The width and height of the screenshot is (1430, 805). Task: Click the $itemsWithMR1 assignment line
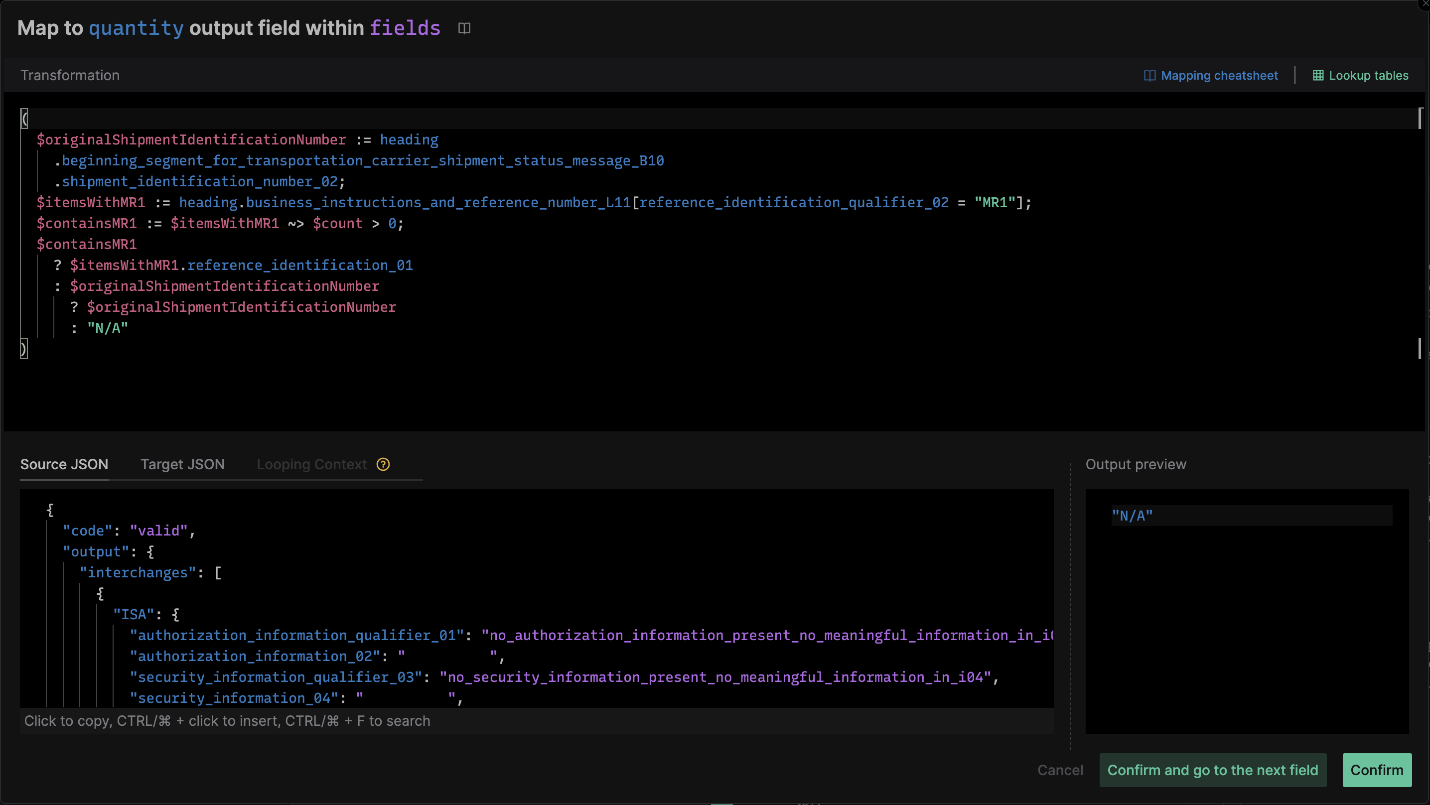[x=534, y=203]
